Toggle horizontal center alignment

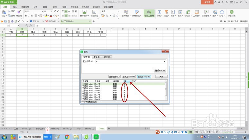[66, 16]
